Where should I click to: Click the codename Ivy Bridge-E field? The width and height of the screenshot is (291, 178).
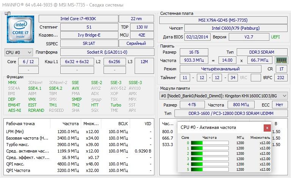coord(89,35)
